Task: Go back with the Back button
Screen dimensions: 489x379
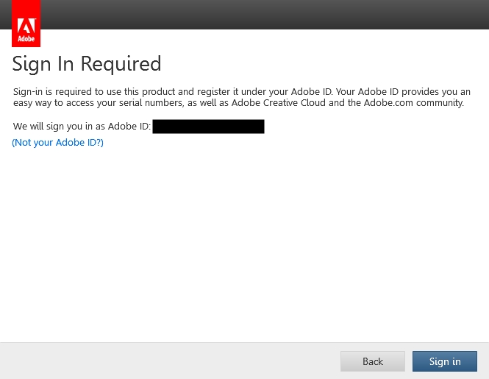Action: [x=372, y=361]
